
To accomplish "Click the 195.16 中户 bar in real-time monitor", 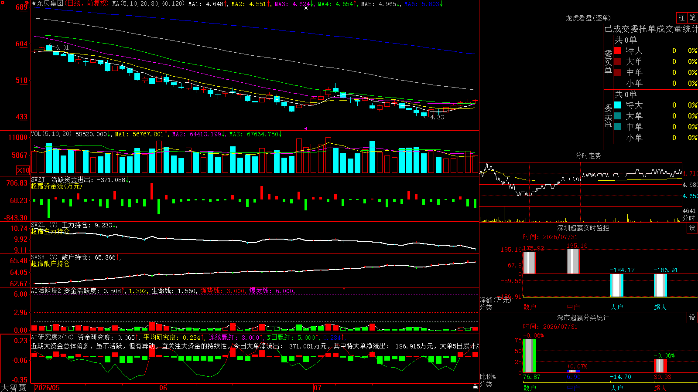I will (x=573, y=261).
